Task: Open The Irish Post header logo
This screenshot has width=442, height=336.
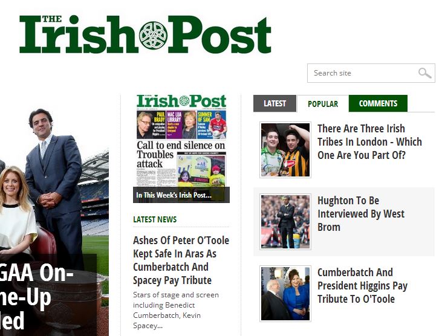Action: tap(145, 34)
